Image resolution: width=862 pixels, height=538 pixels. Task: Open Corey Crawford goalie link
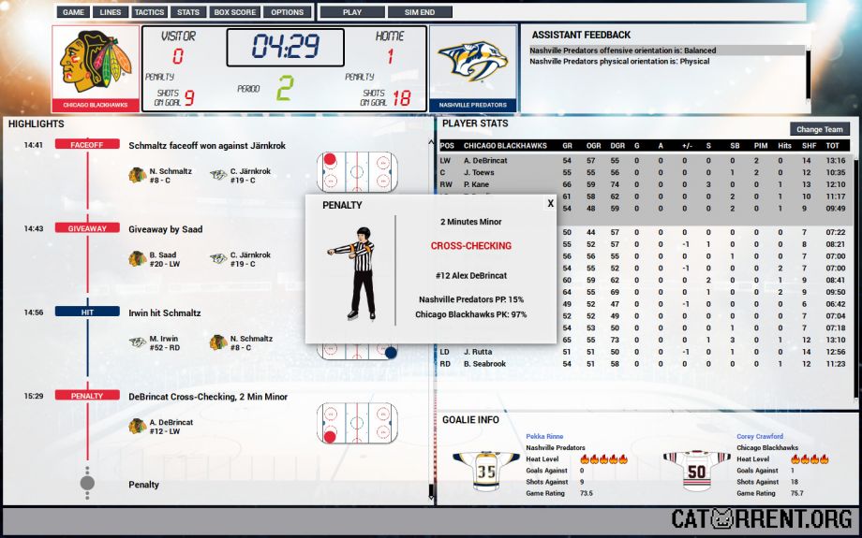pyautogui.click(x=760, y=436)
